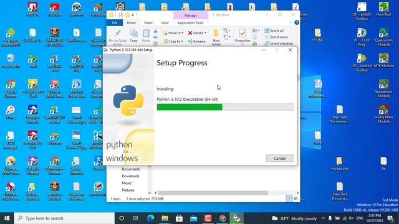399x224 pixels.
Task: Expand the Properties dropdown arrow
Action: [243, 44]
